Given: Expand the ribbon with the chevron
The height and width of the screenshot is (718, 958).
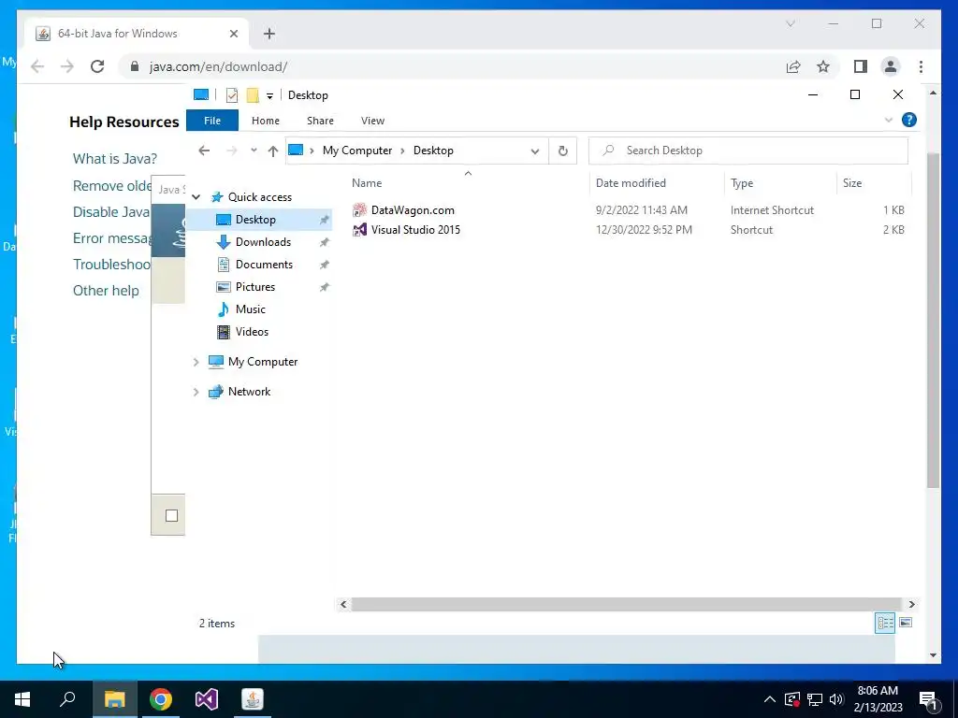Looking at the screenshot, I should [889, 121].
